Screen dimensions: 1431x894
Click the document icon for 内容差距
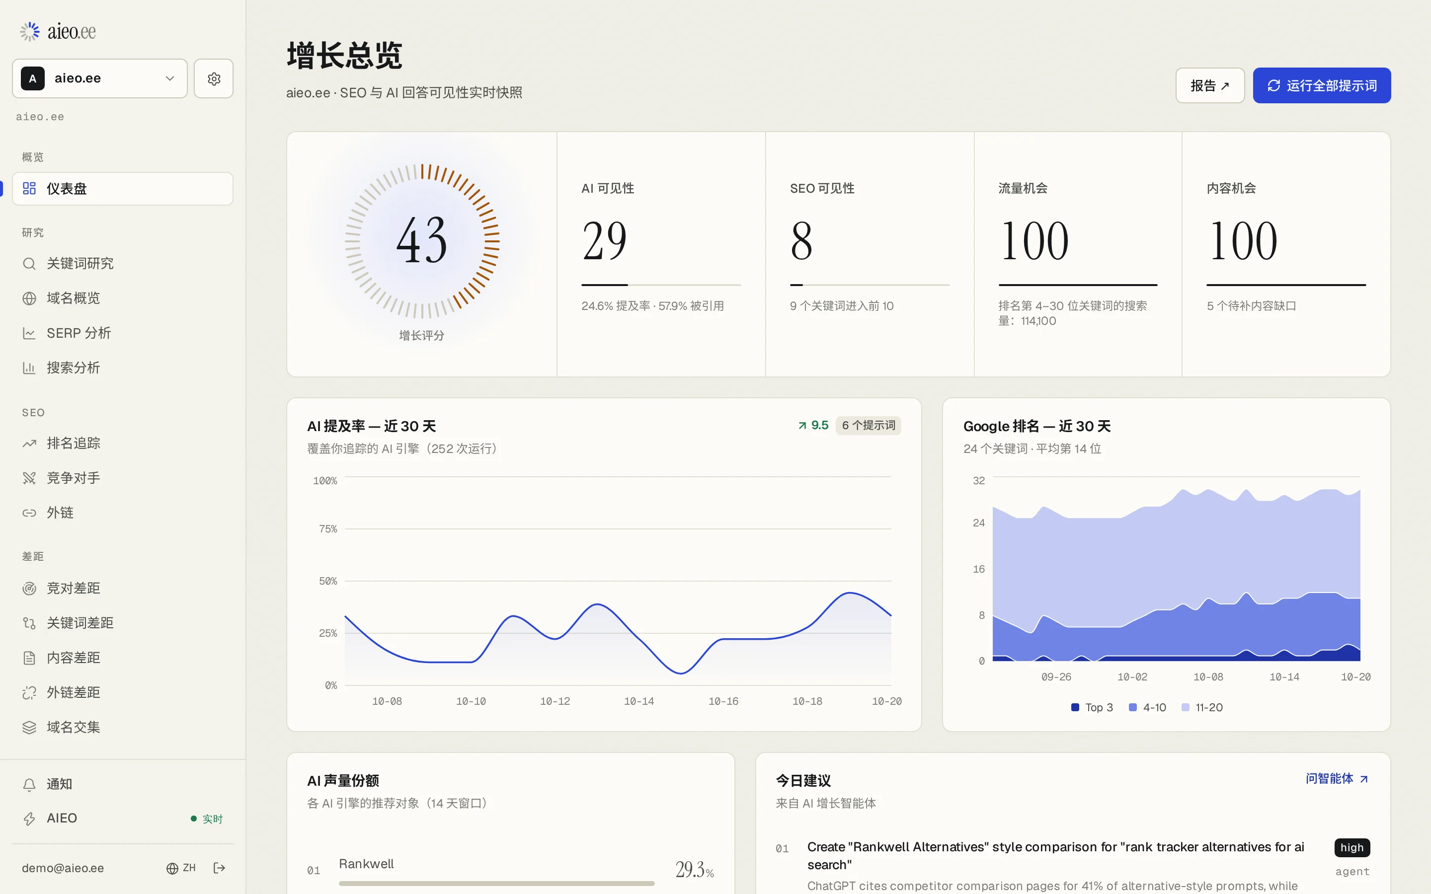click(29, 658)
